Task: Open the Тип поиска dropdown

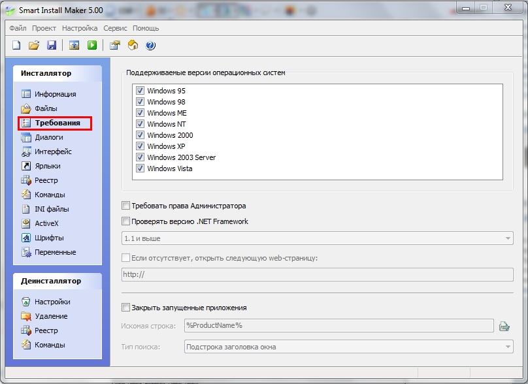Action: pyautogui.click(x=349, y=347)
